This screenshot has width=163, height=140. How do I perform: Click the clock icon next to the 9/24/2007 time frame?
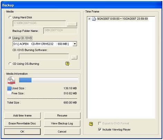pos(94,19)
